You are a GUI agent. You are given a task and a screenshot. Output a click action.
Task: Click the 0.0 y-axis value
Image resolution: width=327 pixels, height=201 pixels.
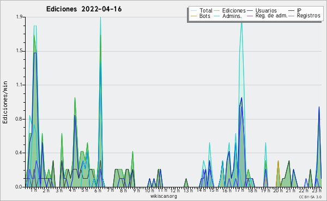point(19,187)
